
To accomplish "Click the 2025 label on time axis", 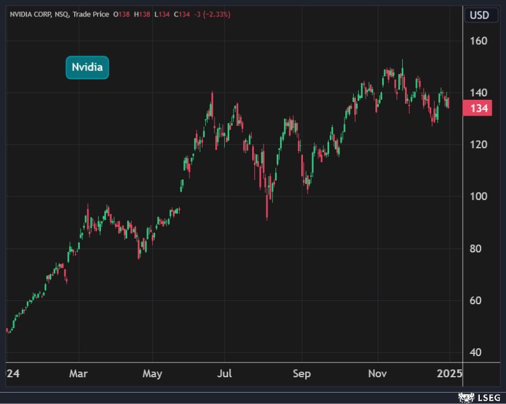I will (x=450, y=374).
